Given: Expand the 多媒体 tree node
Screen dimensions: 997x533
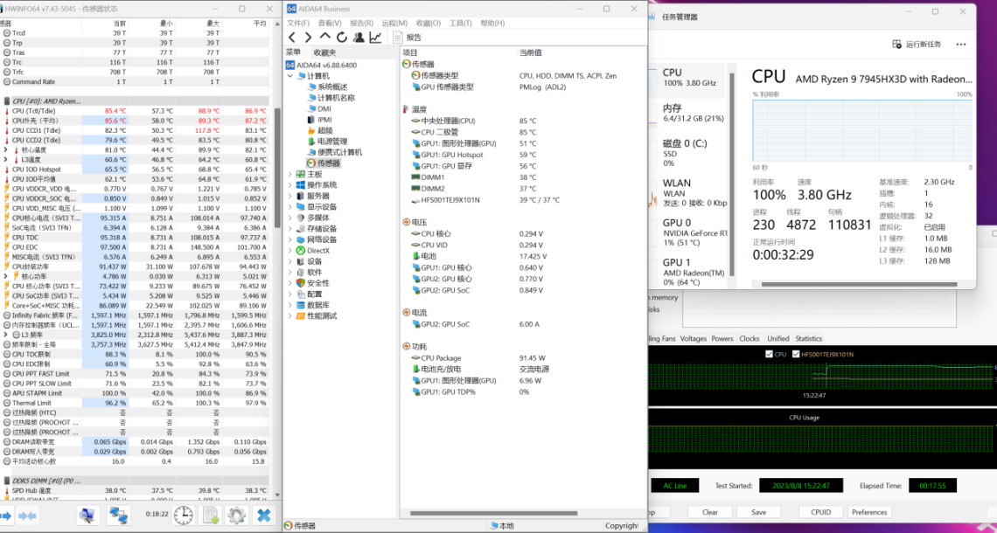Looking at the screenshot, I should coord(290,218).
